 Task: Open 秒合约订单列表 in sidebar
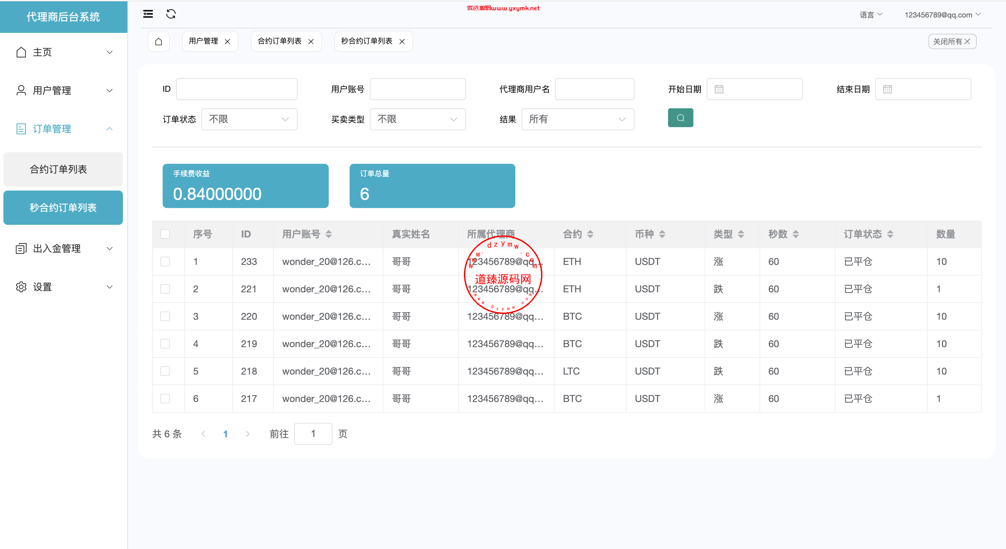point(63,207)
